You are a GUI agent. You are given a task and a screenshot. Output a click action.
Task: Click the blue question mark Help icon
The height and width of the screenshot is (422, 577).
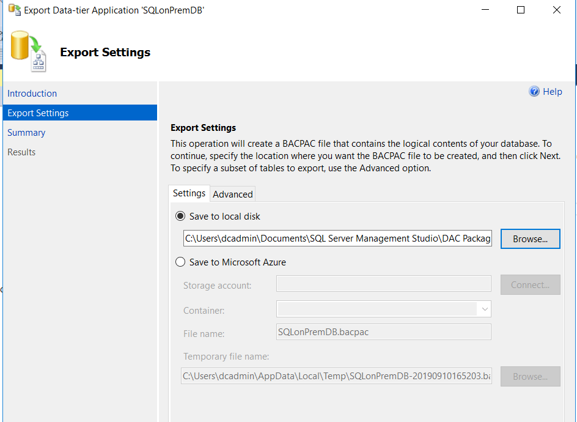pyautogui.click(x=534, y=92)
